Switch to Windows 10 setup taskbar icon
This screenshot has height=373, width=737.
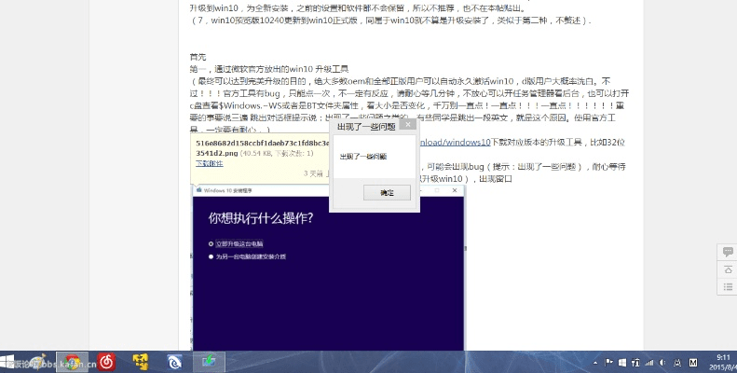click(209, 362)
